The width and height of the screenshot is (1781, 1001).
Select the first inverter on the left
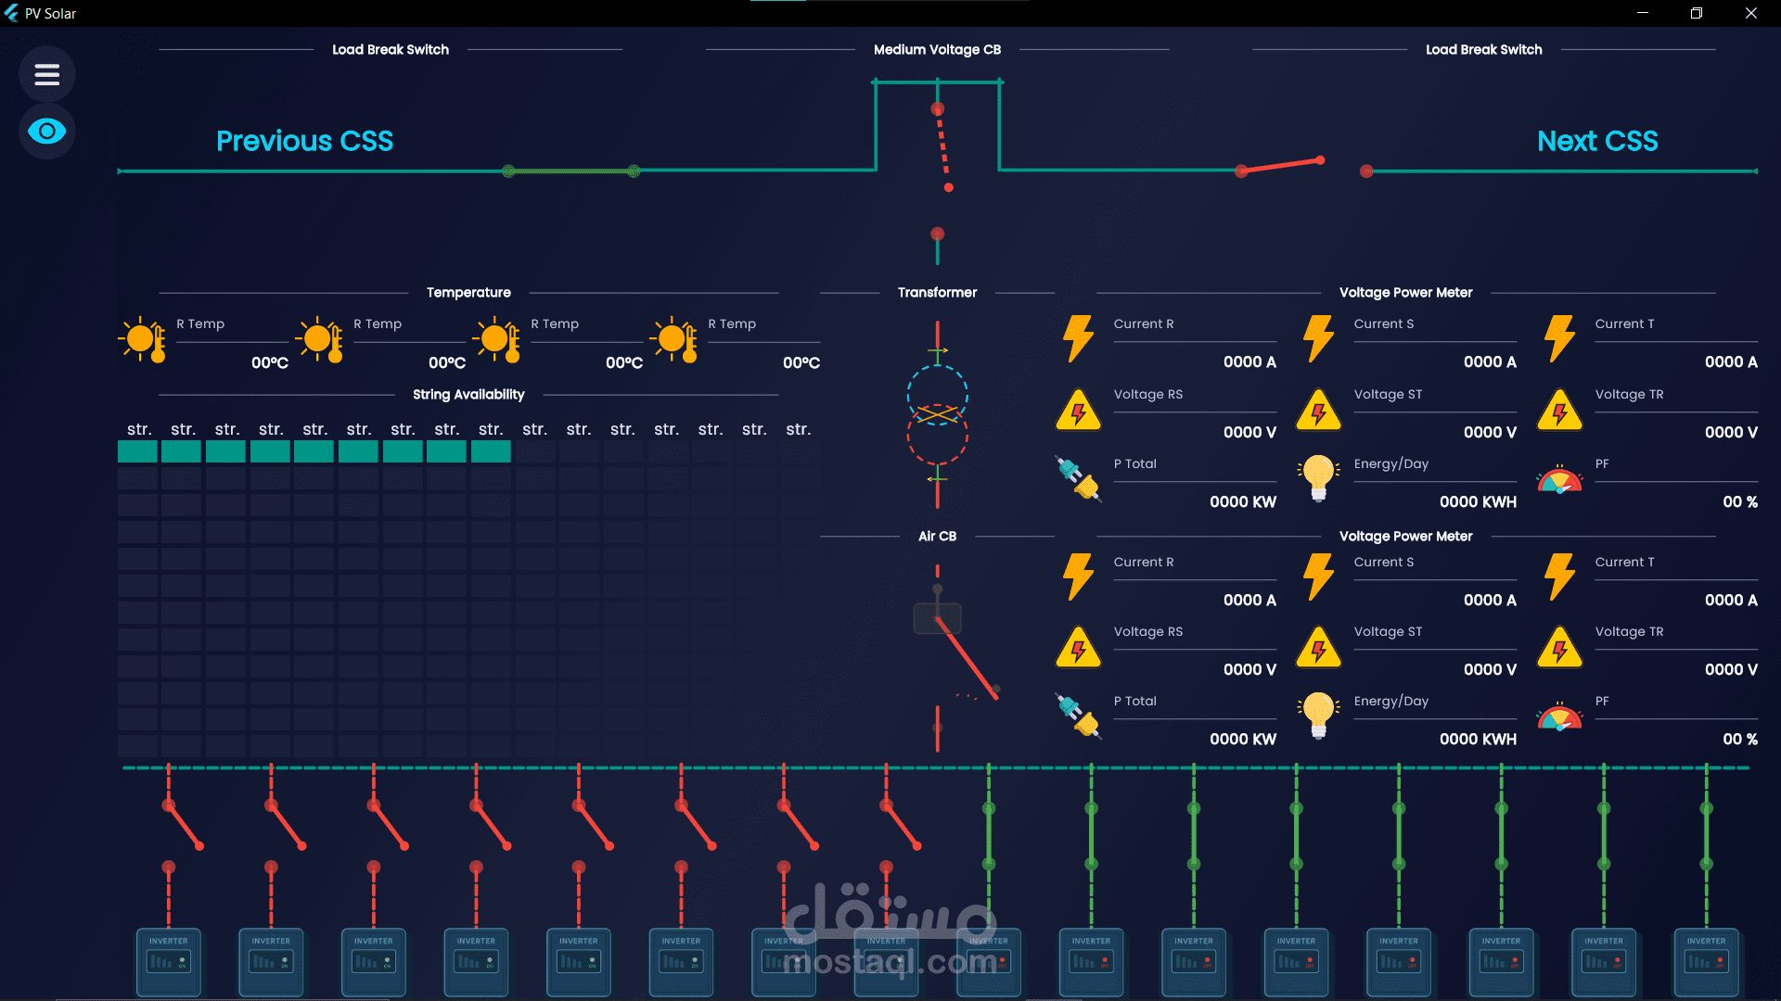tap(169, 961)
